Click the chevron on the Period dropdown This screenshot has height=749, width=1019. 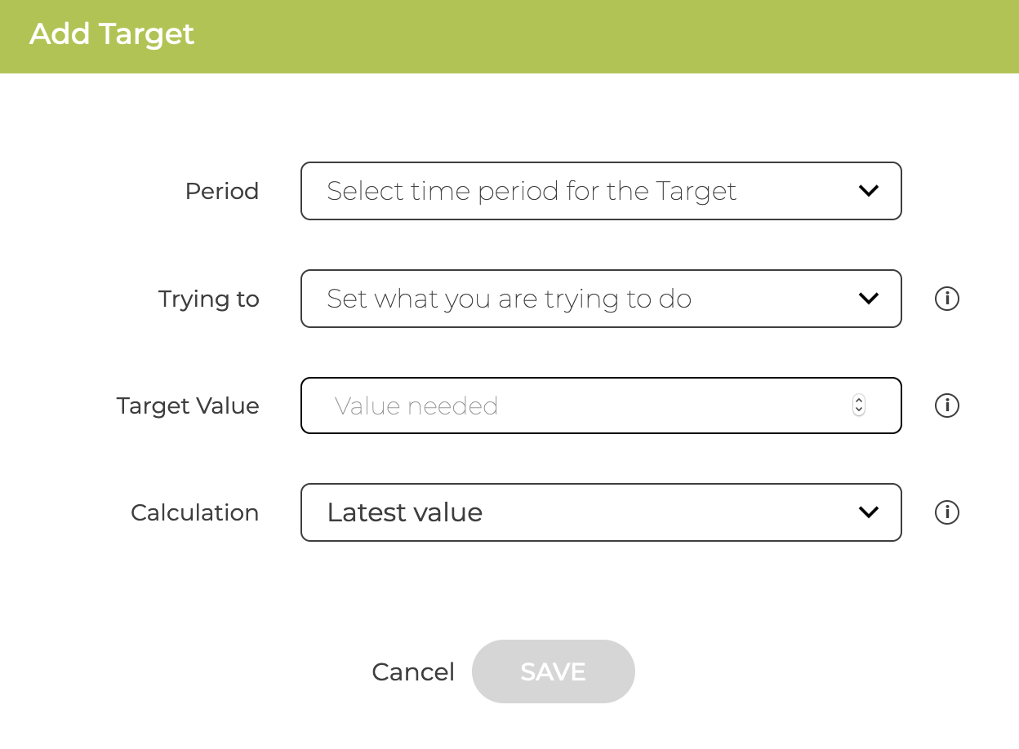[x=868, y=191]
